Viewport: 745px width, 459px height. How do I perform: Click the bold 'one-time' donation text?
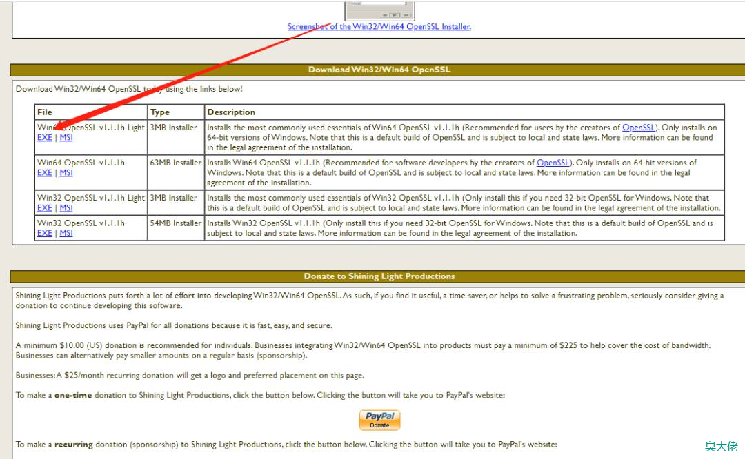tap(73, 395)
